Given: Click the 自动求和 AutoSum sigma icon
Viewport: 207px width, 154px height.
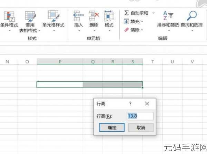Looking at the screenshot, I should 126,13.
